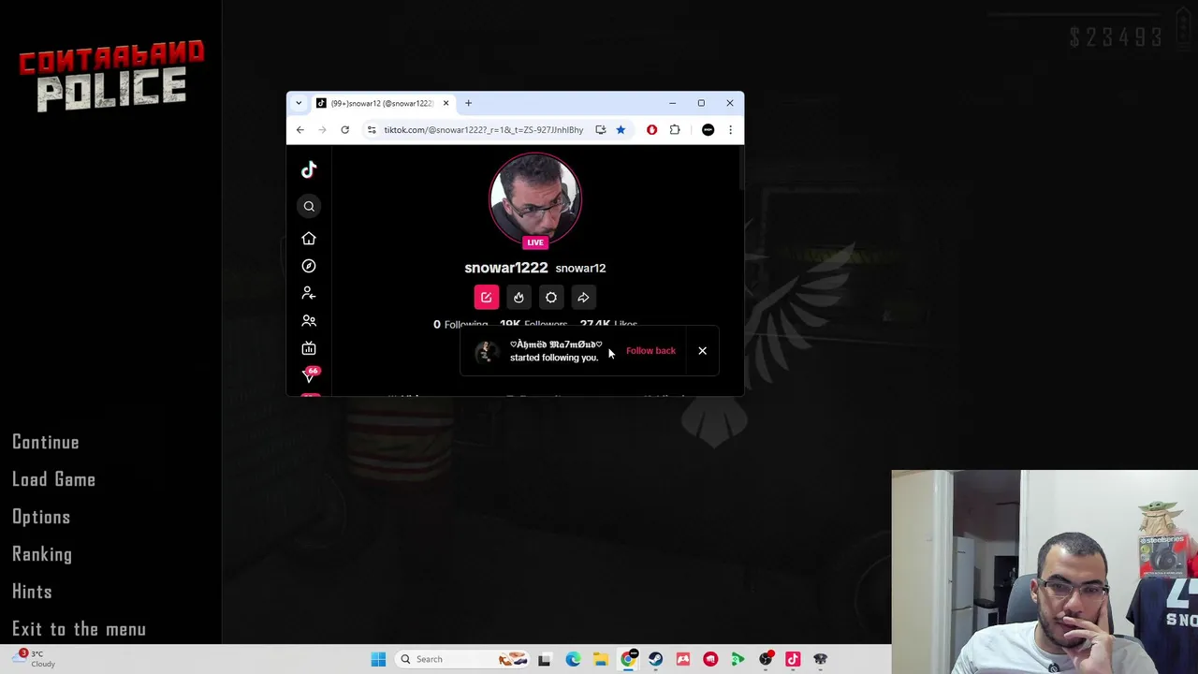Image resolution: width=1198 pixels, height=674 pixels.
Task: Open TikTok search from the sidebar
Action: (x=309, y=206)
